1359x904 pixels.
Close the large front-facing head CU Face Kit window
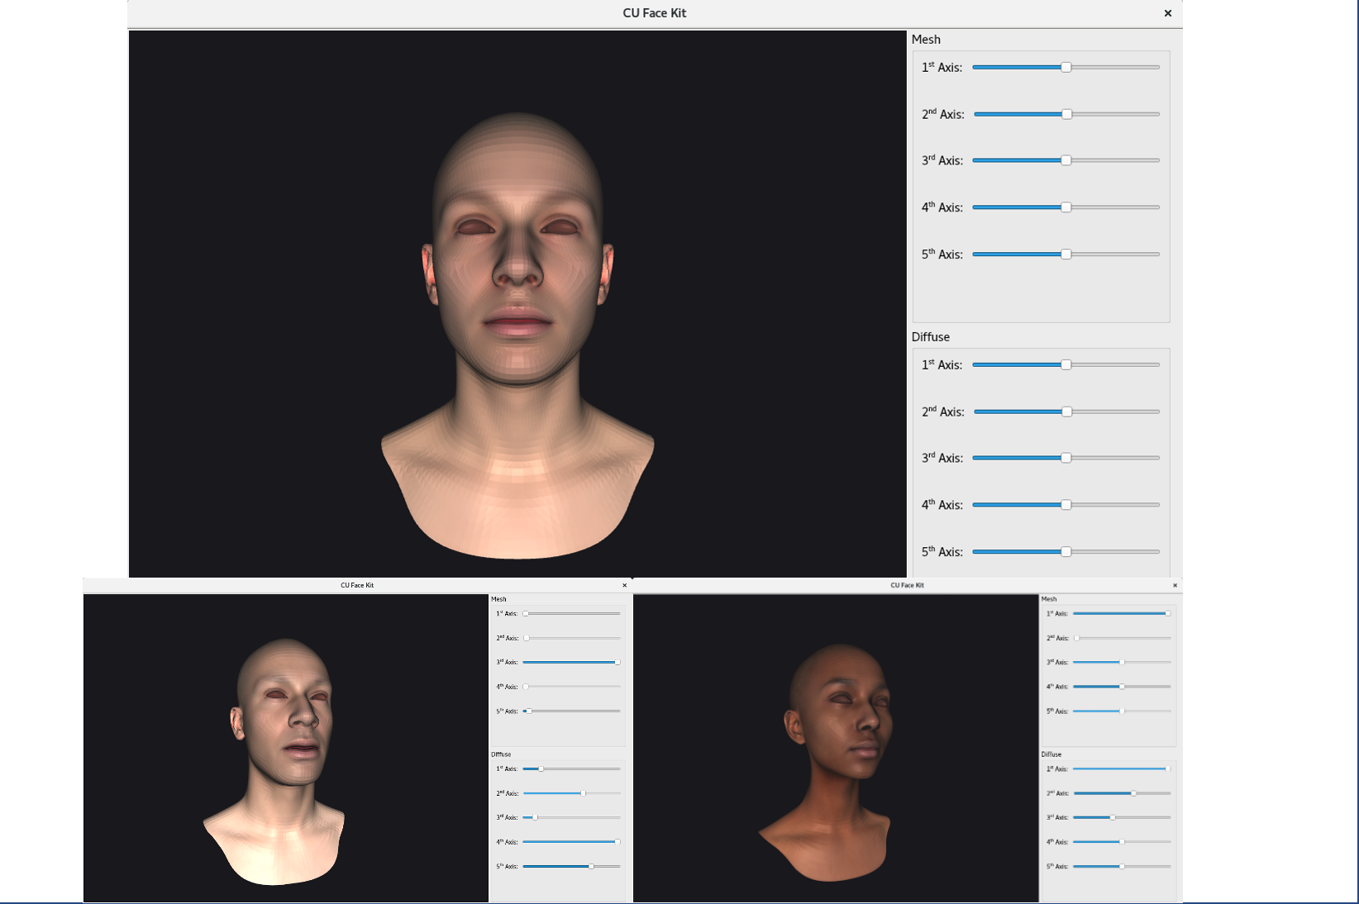click(1167, 13)
